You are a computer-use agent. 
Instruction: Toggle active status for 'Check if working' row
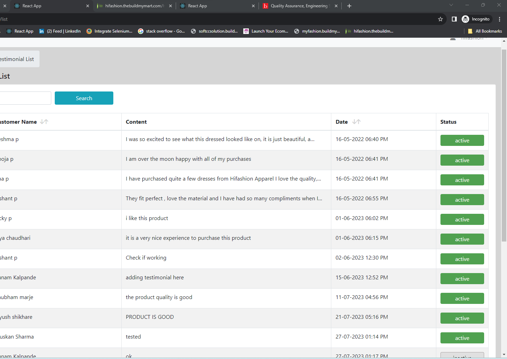[x=462, y=259]
